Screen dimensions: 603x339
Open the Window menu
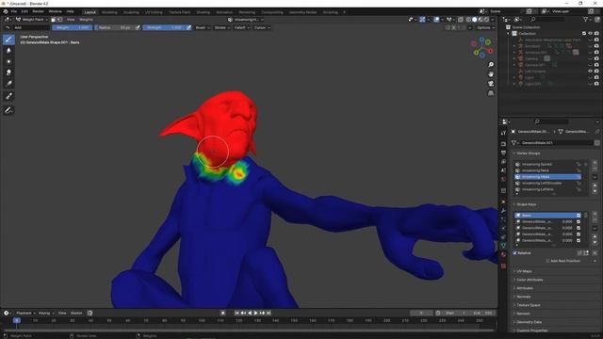(55, 11)
